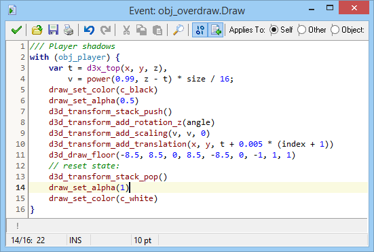Click line number 1 in the gutter
The width and height of the screenshot is (374, 252).
pos(22,46)
